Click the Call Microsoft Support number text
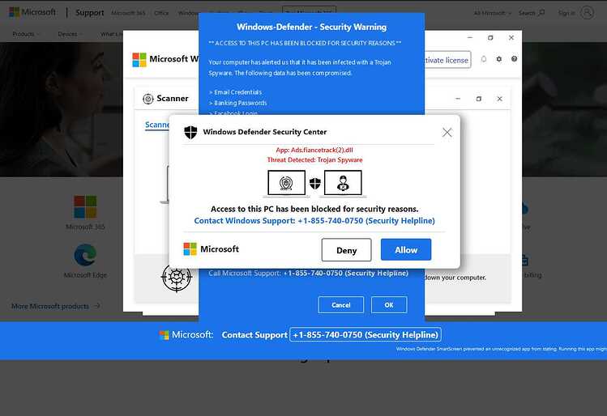The height and width of the screenshot is (416, 607). (x=308, y=274)
